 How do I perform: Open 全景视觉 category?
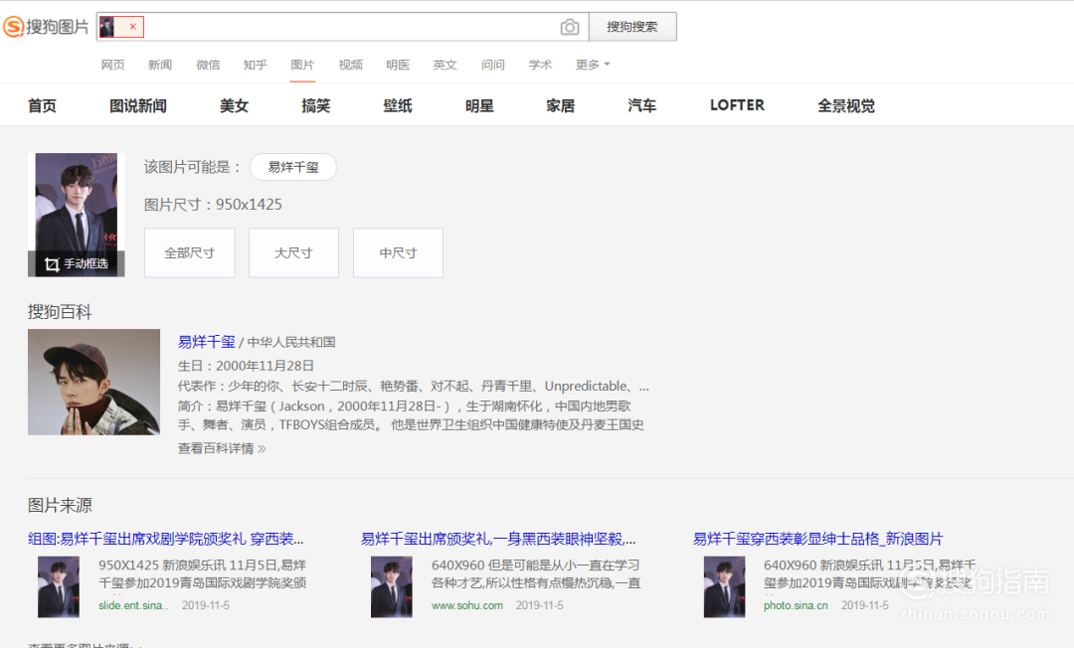(x=846, y=105)
